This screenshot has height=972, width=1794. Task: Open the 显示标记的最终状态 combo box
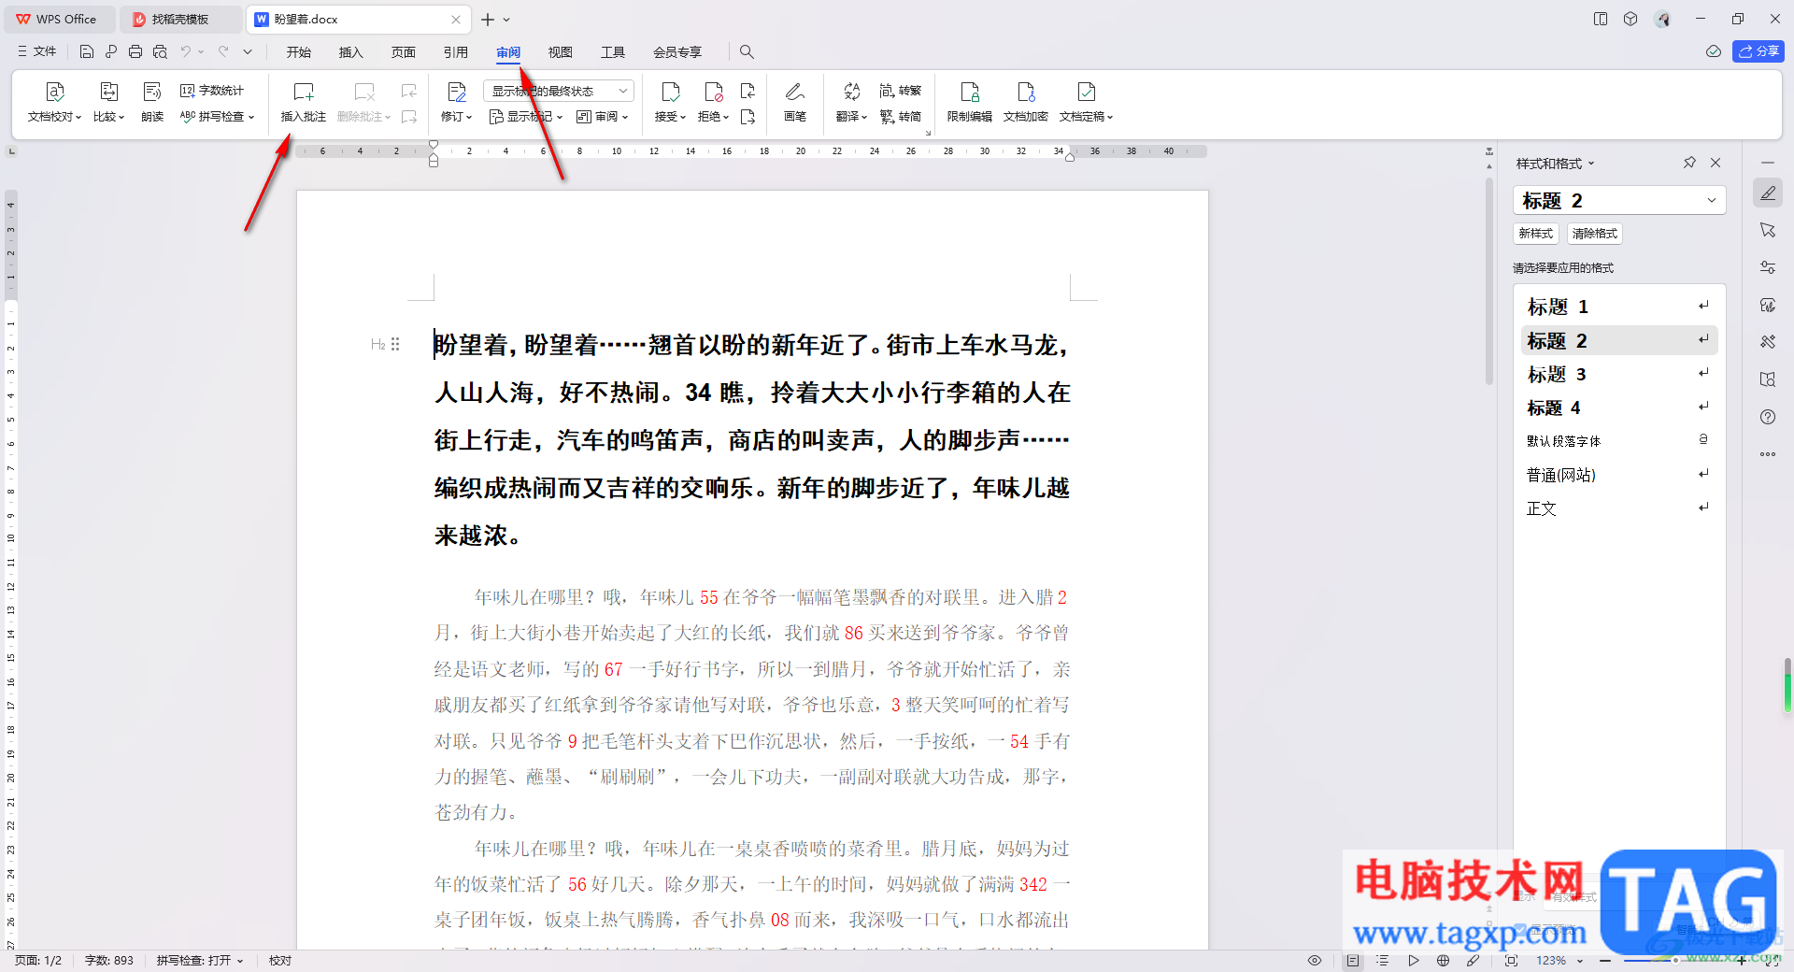point(559,91)
